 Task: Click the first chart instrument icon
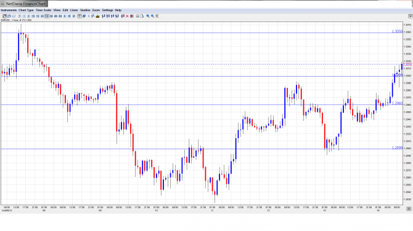pos(5,16)
